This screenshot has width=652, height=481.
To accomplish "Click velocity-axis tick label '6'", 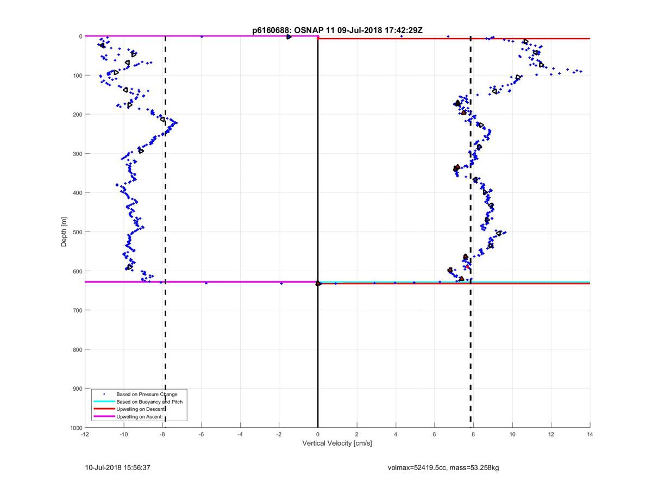I will (x=435, y=435).
